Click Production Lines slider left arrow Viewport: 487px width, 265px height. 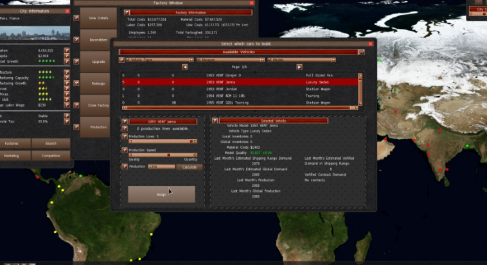(131, 141)
